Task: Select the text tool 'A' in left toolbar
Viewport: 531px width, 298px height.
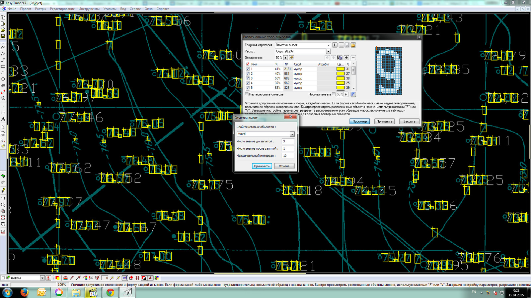Action: point(3,119)
